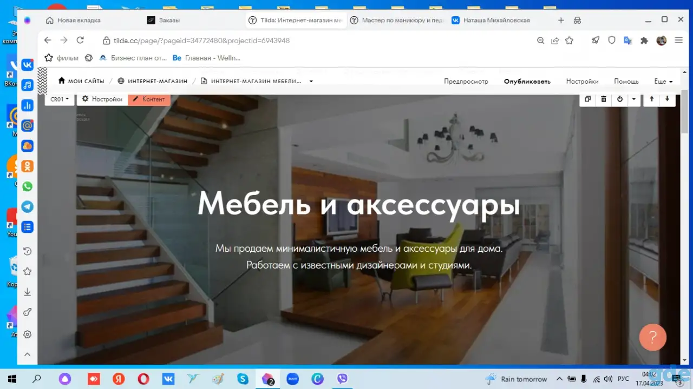
Task: Edit subtitle text about минималистичную мебель
Action: 359,257
